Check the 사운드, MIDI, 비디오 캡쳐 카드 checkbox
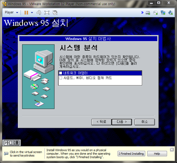This screenshot has width=177, height=163. [x=61, y=78]
